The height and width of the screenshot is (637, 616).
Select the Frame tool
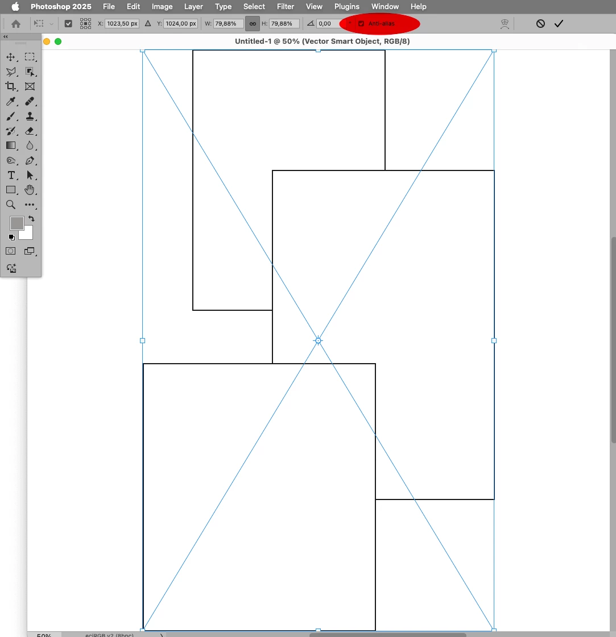(30, 86)
